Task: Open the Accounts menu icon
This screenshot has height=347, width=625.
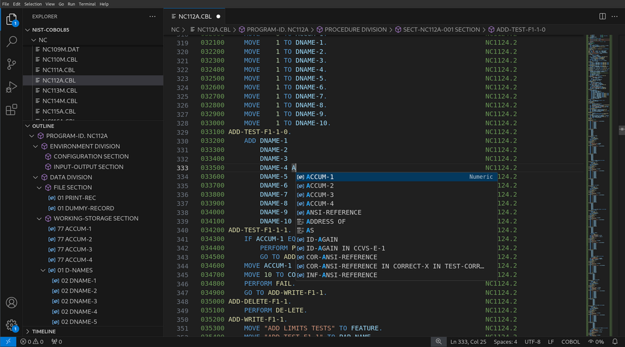Action: click(11, 303)
